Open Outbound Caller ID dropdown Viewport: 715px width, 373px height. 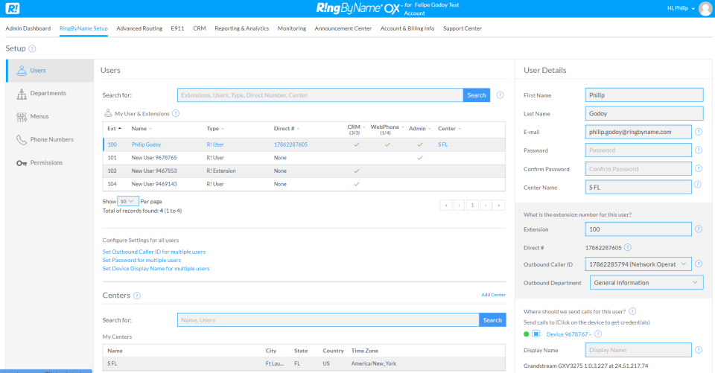[638, 264]
